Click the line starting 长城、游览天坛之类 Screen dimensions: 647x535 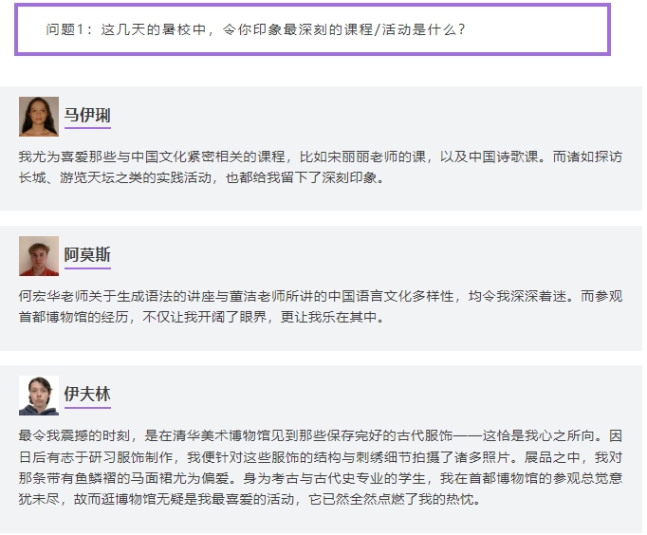(x=201, y=177)
